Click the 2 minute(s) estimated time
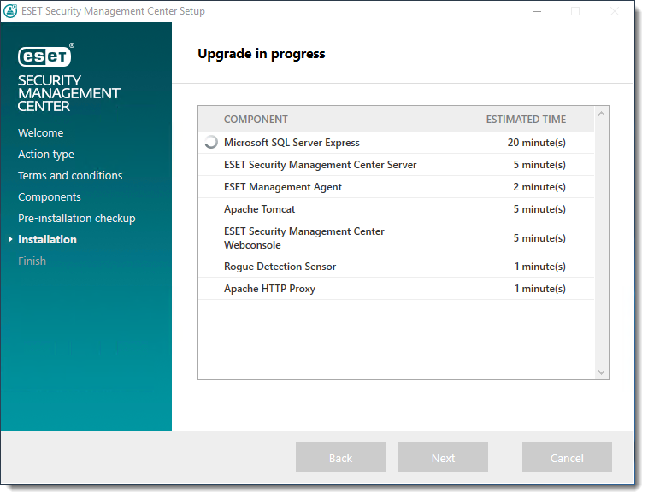The image size is (648, 498). tap(539, 187)
